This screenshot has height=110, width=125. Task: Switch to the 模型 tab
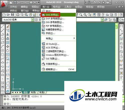click(x=25, y=92)
